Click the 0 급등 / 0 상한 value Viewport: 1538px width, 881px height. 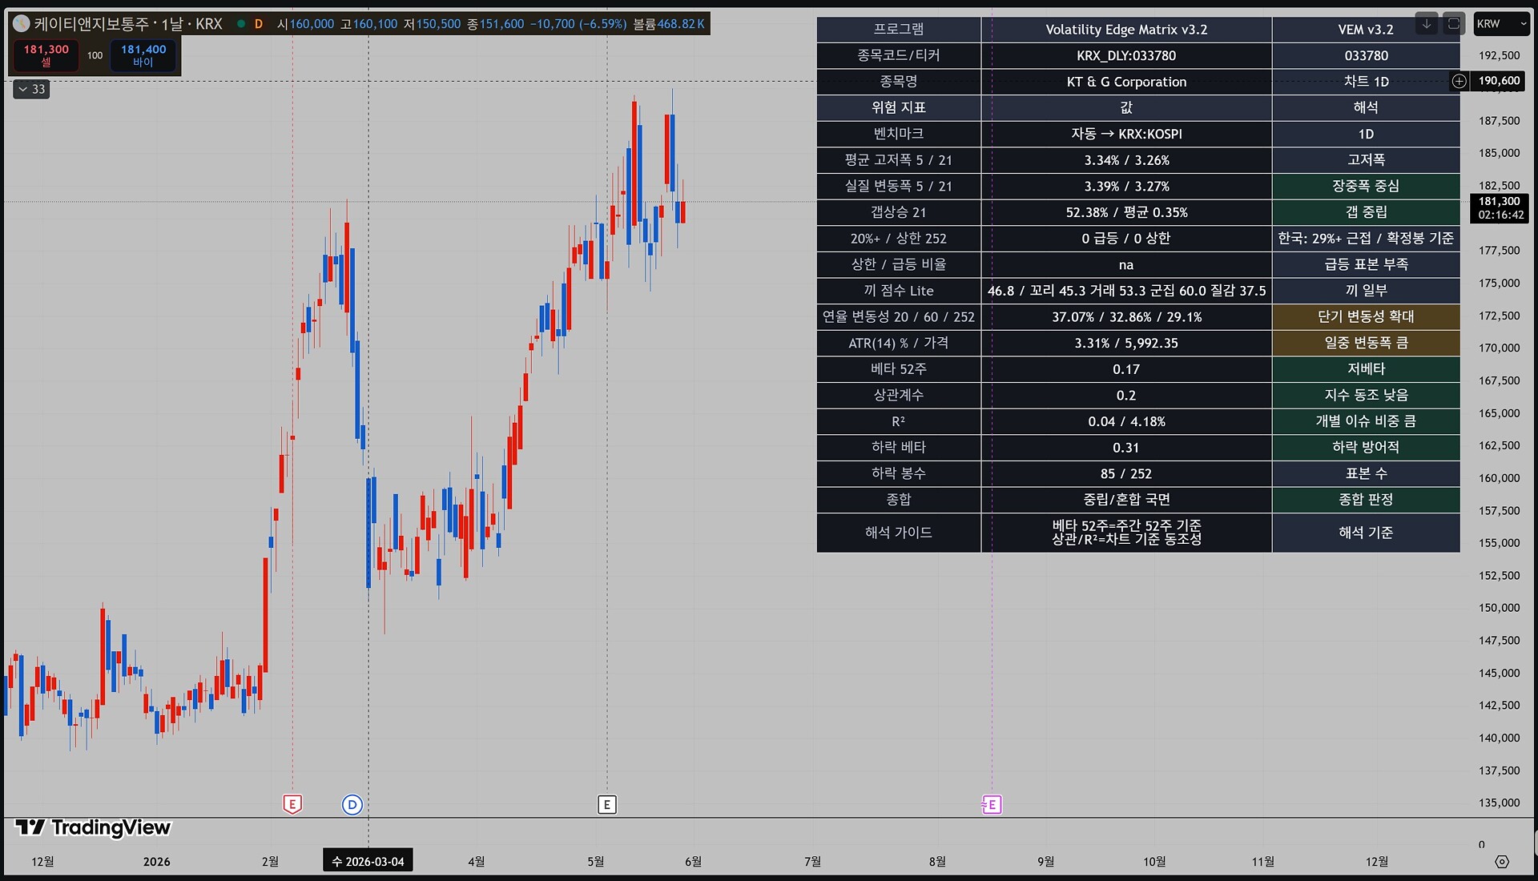point(1126,239)
